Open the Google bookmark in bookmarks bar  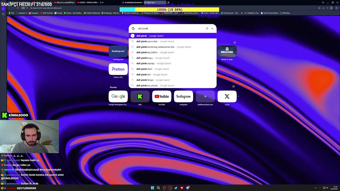tap(58, 13)
